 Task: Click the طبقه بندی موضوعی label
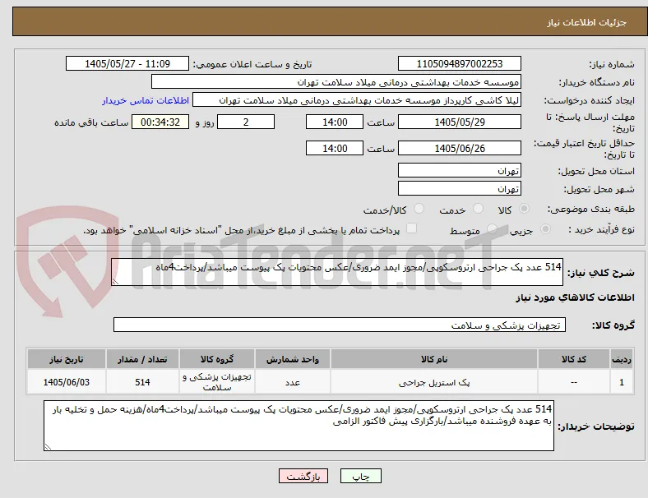pyautogui.click(x=591, y=209)
